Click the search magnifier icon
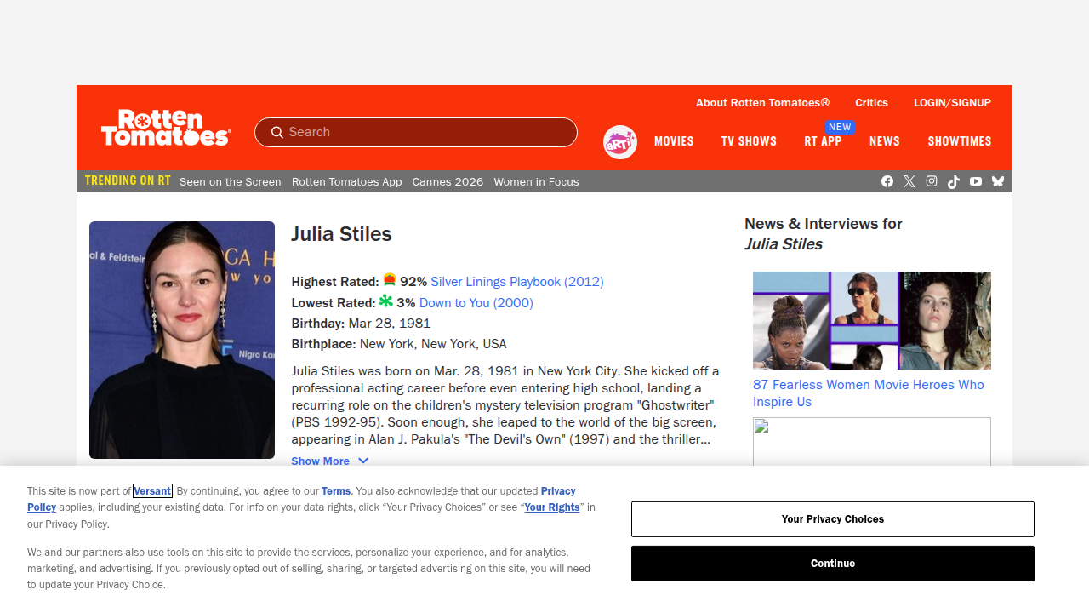Image resolution: width=1089 pixels, height=613 pixels. click(277, 132)
